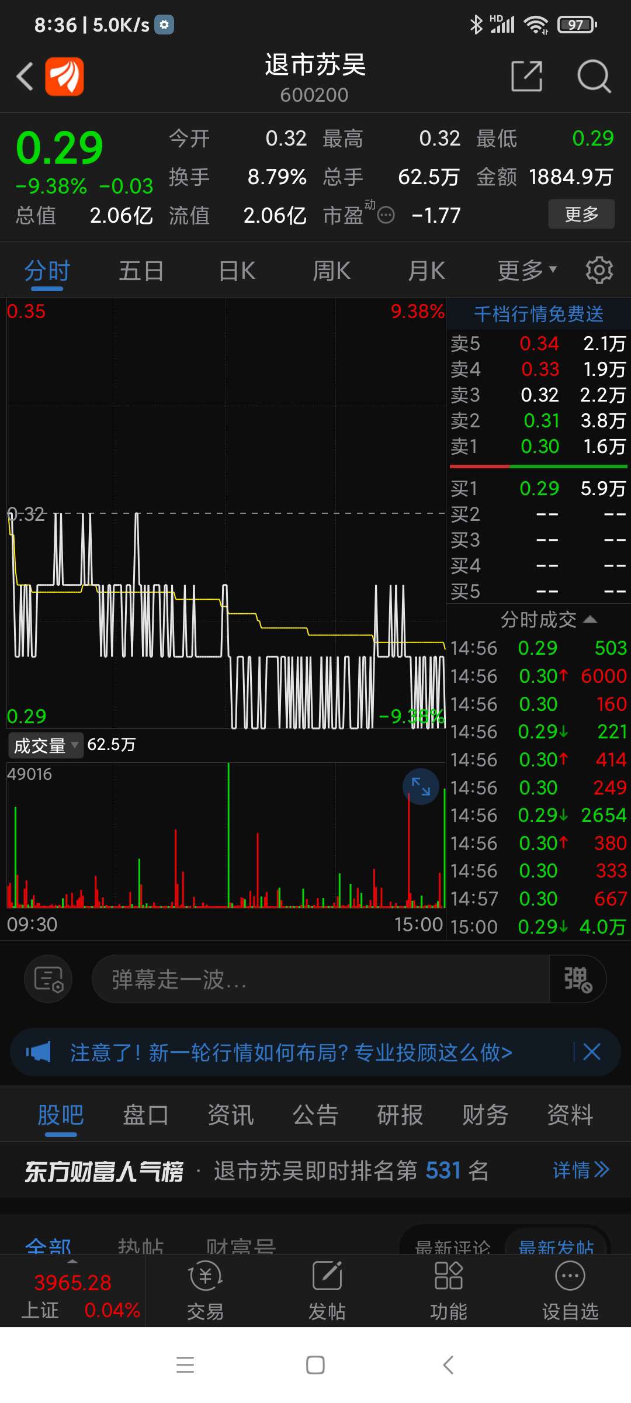Select 卖3 order row at 0.32
This screenshot has width=631, height=1403.
click(539, 395)
